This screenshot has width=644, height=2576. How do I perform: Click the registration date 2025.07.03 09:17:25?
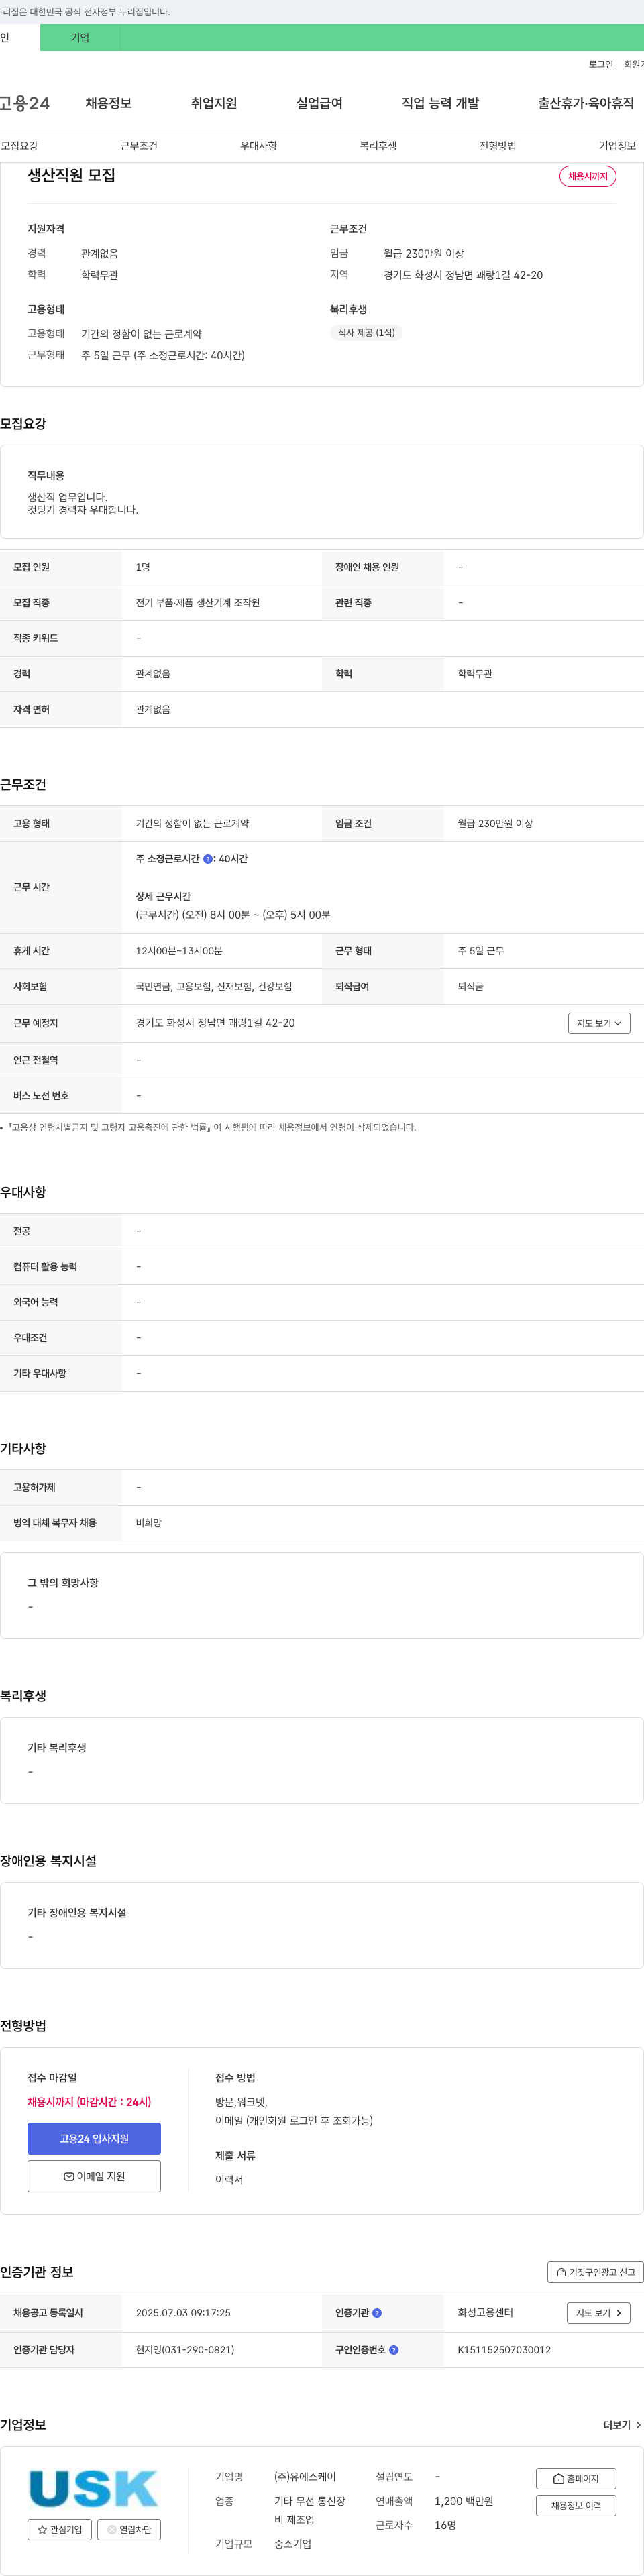click(x=183, y=2313)
